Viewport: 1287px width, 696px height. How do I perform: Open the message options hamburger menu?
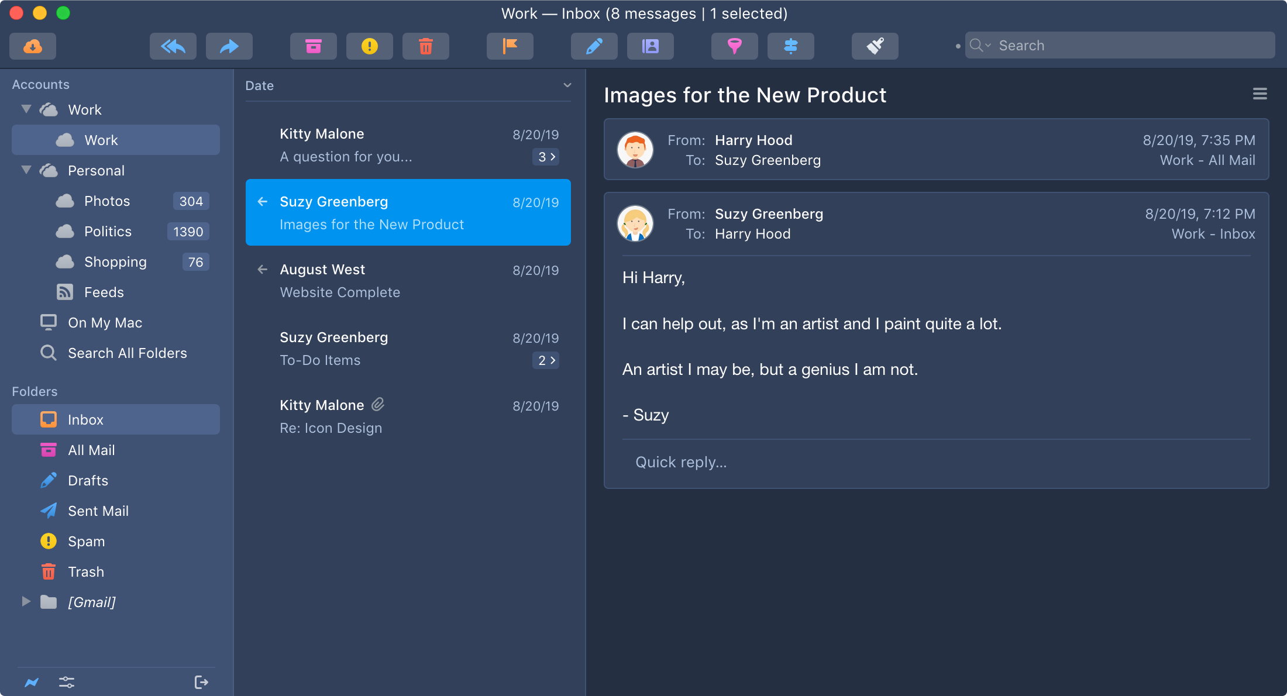click(x=1260, y=94)
